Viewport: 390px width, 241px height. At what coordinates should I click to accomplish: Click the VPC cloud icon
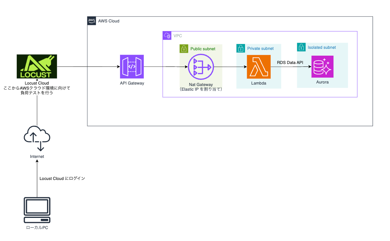(167, 35)
